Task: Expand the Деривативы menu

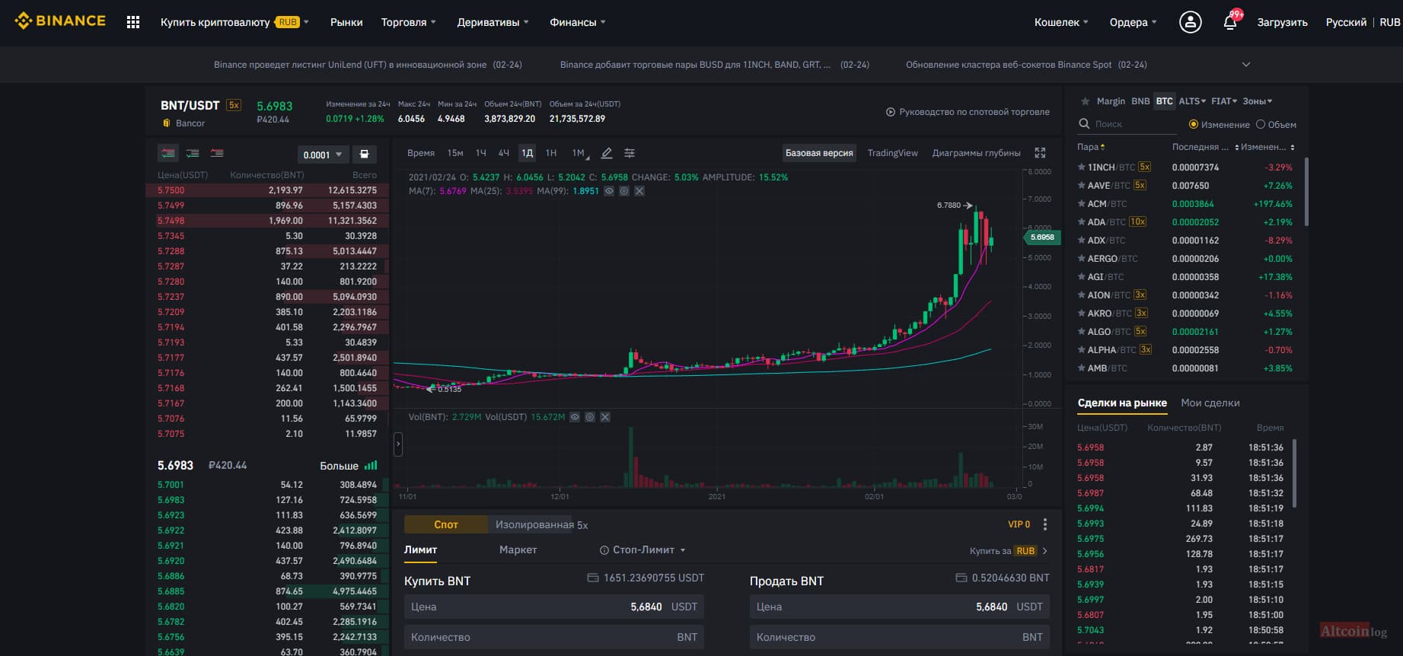Action: [493, 22]
